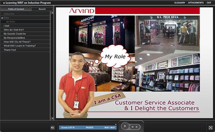
Task: Click the 00:07 / 00:07 time readout
Action: (109, 127)
